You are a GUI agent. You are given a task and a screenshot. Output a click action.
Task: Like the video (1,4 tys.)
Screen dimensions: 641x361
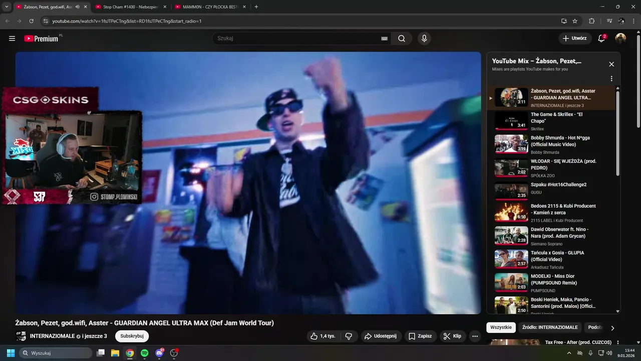click(323, 336)
